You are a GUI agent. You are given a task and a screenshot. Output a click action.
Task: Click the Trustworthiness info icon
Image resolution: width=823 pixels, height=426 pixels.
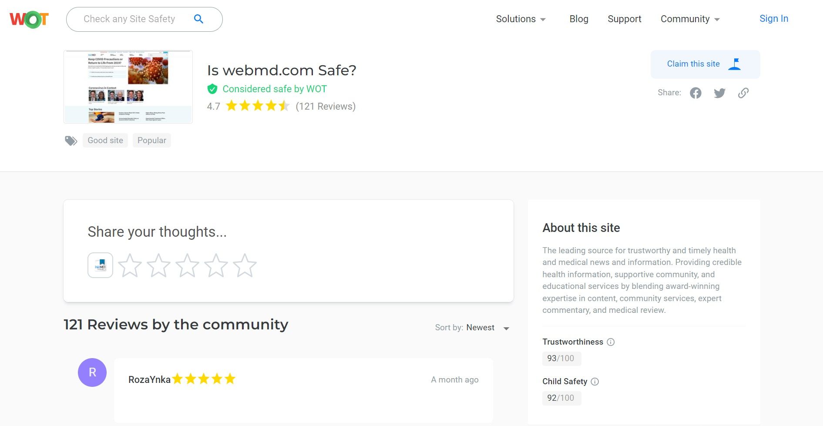coord(611,342)
